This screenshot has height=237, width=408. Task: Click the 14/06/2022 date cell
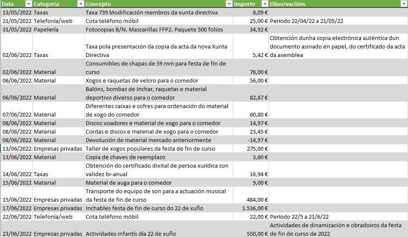pyautogui.click(x=17, y=174)
